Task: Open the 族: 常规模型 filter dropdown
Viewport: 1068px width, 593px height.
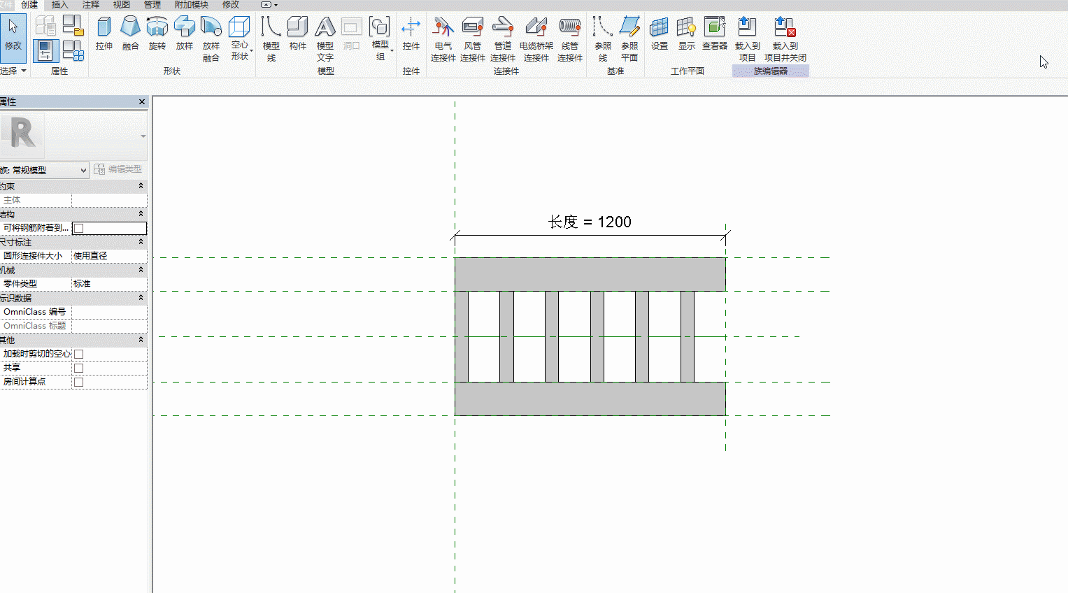Action: tap(44, 170)
